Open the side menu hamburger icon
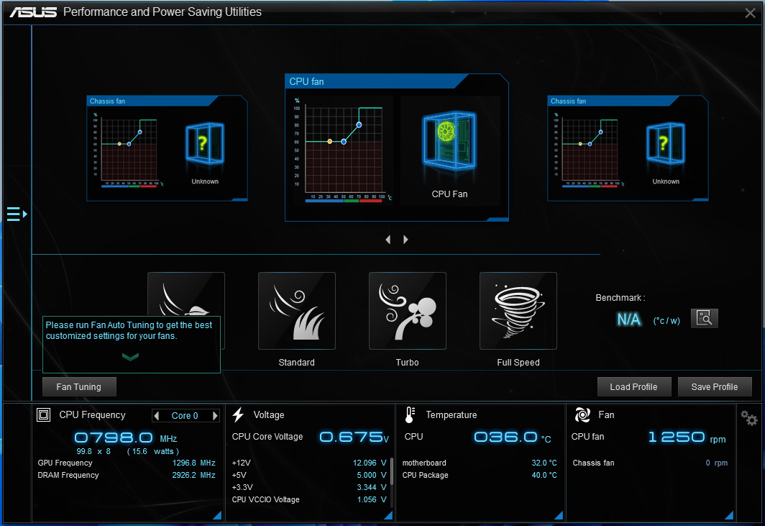Image resolution: width=765 pixels, height=526 pixels. (17, 214)
